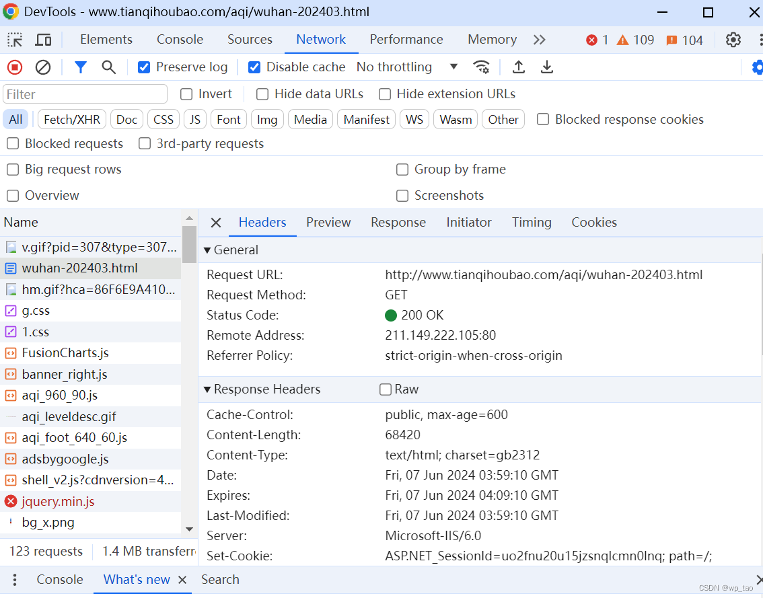Viewport: 763px width, 598px height.
Task: Close the request details pane
Action: [216, 223]
